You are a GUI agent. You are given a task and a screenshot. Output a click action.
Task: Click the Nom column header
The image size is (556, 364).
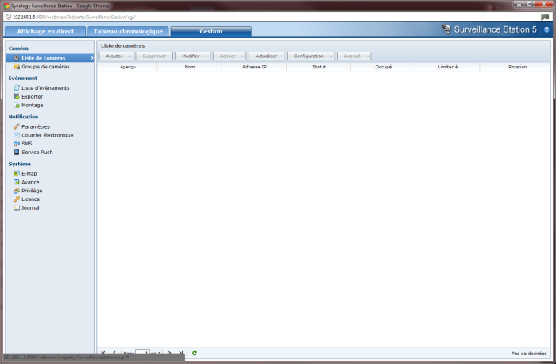point(190,67)
